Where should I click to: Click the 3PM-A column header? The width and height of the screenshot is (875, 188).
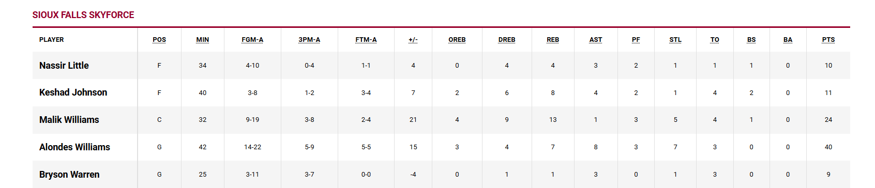pos(309,40)
